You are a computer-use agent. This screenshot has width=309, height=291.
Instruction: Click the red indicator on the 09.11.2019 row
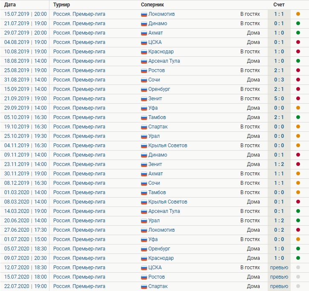tap(298, 155)
